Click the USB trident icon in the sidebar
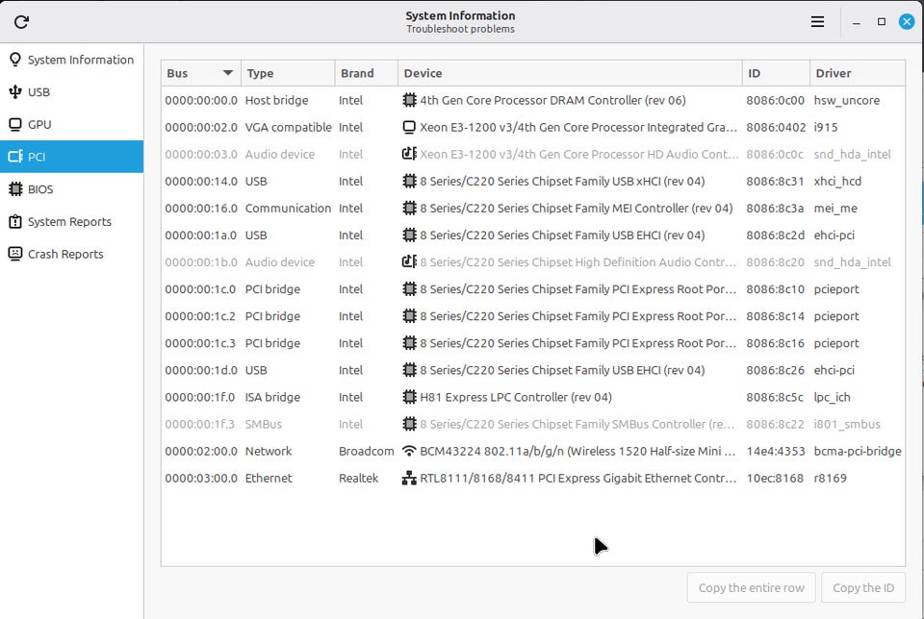Image resolution: width=924 pixels, height=619 pixels. click(x=15, y=91)
